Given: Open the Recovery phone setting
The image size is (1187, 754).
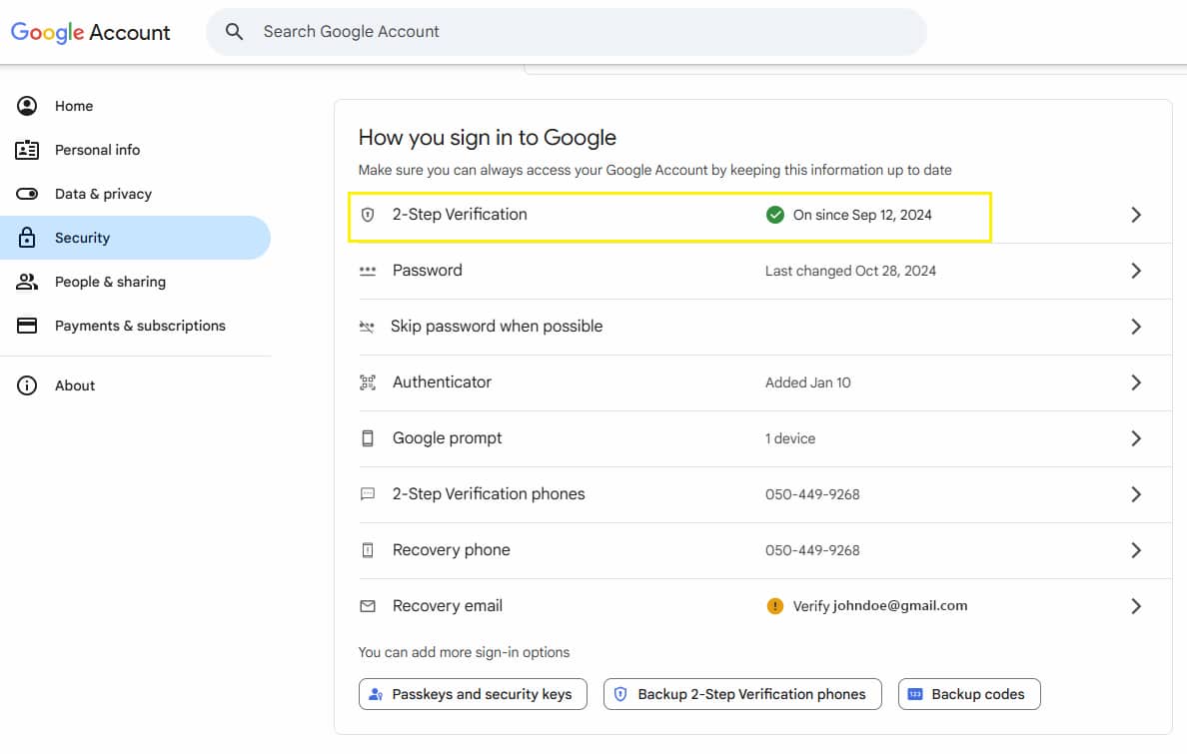Looking at the screenshot, I should click(x=452, y=550).
